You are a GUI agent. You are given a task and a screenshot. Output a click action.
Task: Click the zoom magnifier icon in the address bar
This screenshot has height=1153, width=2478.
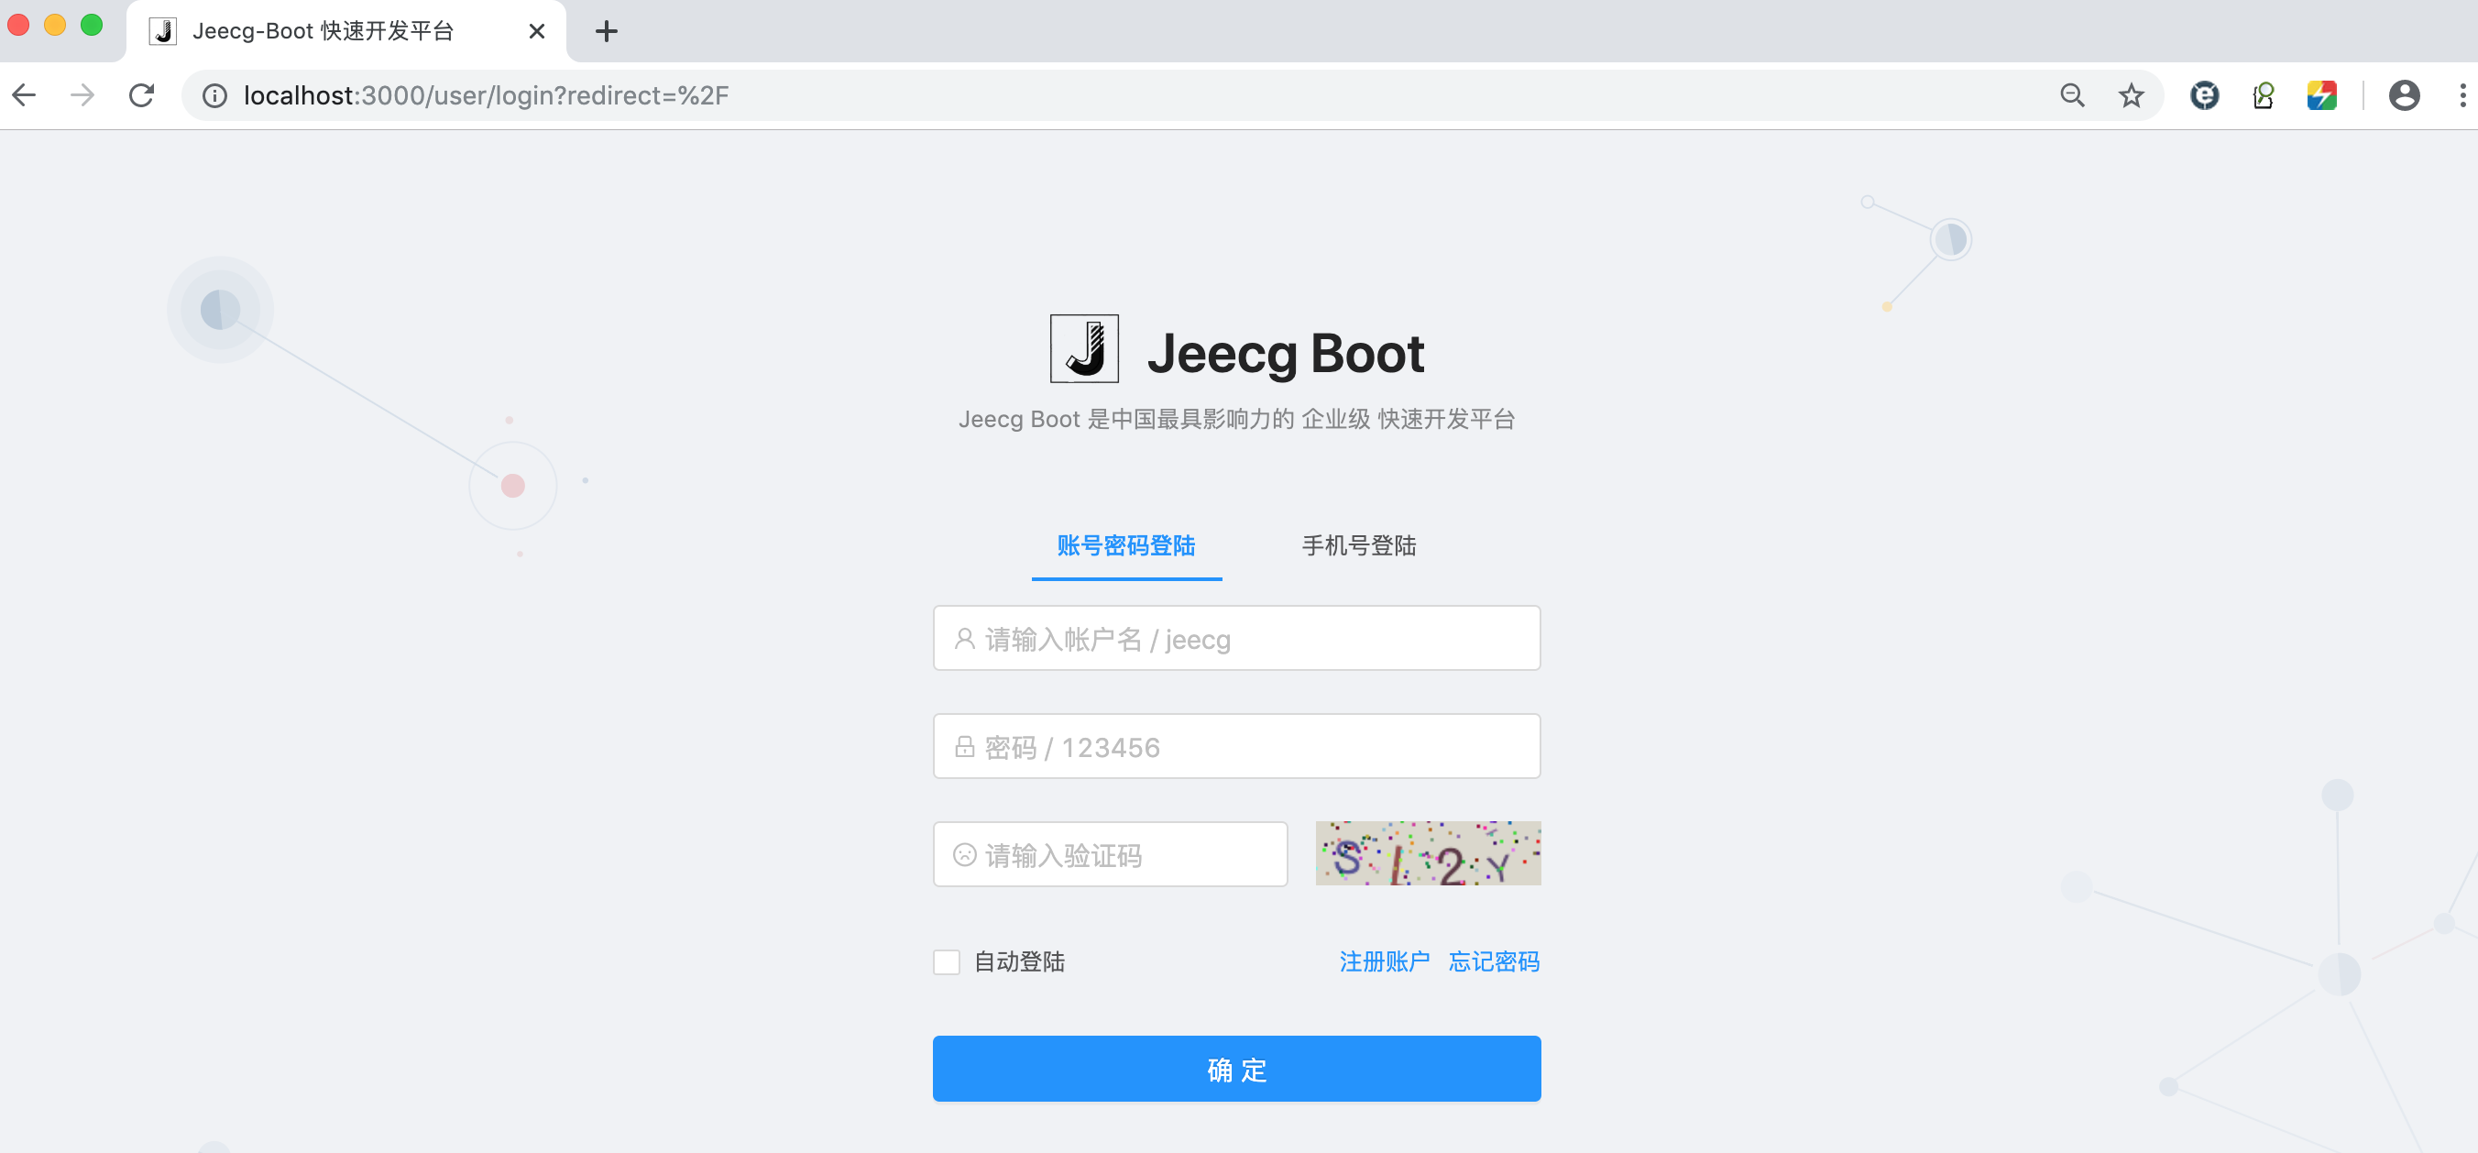pos(2073,94)
